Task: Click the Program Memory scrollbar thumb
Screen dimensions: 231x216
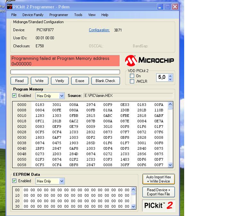Action: click(x=170, y=108)
